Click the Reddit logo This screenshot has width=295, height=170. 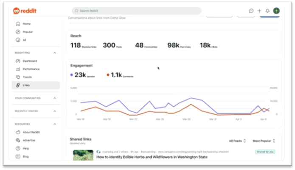point(25,11)
